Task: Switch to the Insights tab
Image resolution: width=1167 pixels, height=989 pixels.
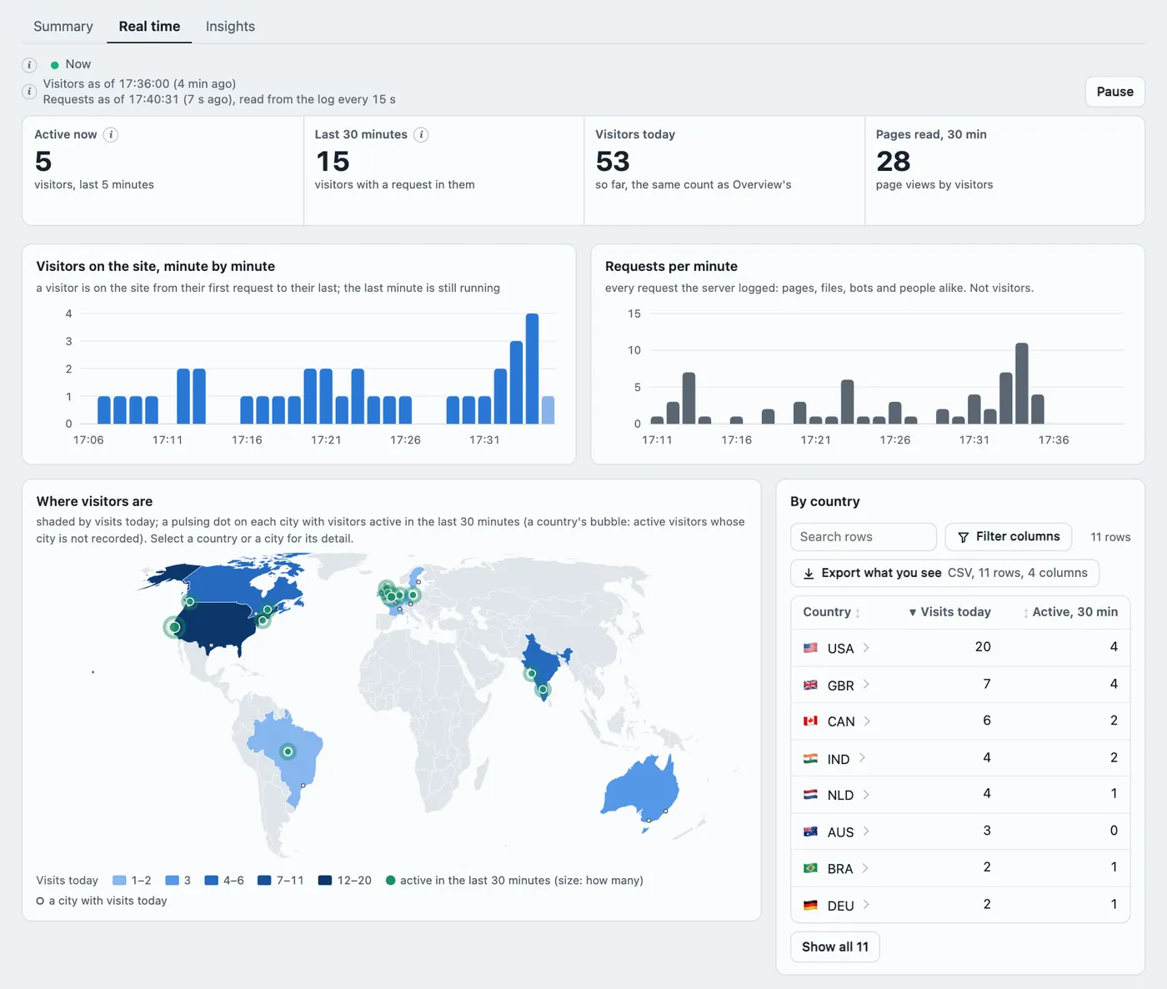Action: [x=230, y=27]
